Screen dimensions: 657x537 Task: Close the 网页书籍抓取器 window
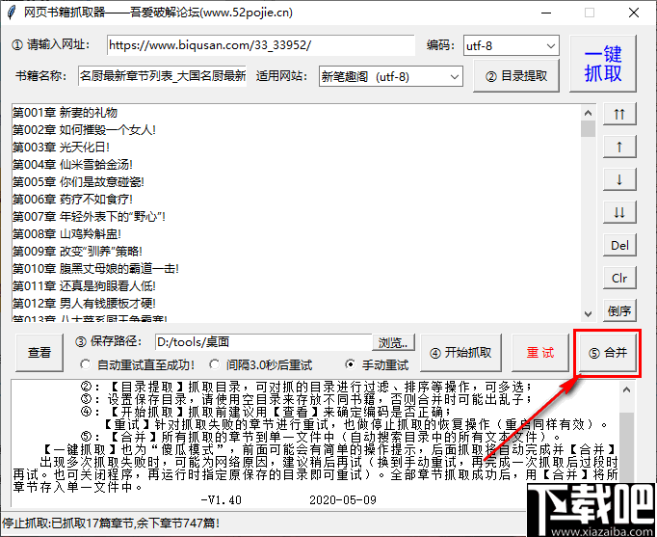[634, 13]
